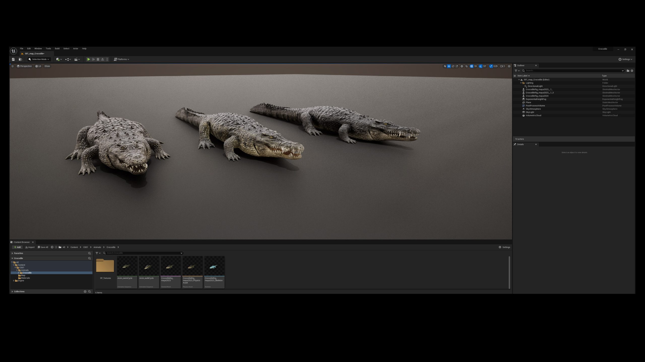Click the Outliner search field
The height and width of the screenshot is (362, 645).
[573, 71]
